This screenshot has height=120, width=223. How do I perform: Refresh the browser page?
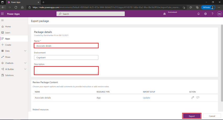tap(16, 7)
